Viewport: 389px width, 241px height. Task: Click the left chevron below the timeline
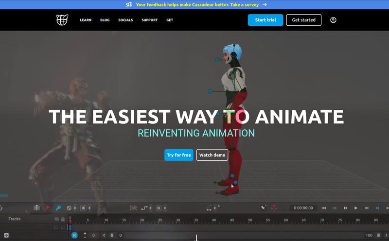pyautogui.click(x=104, y=235)
